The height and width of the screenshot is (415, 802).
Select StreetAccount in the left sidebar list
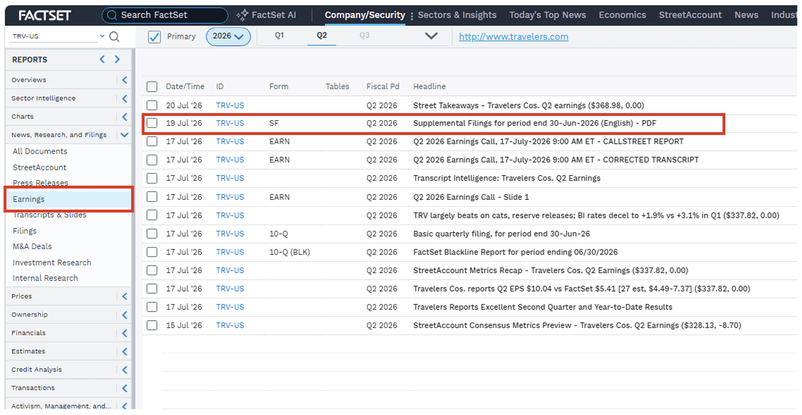pyautogui.click(x=39, y=167)
